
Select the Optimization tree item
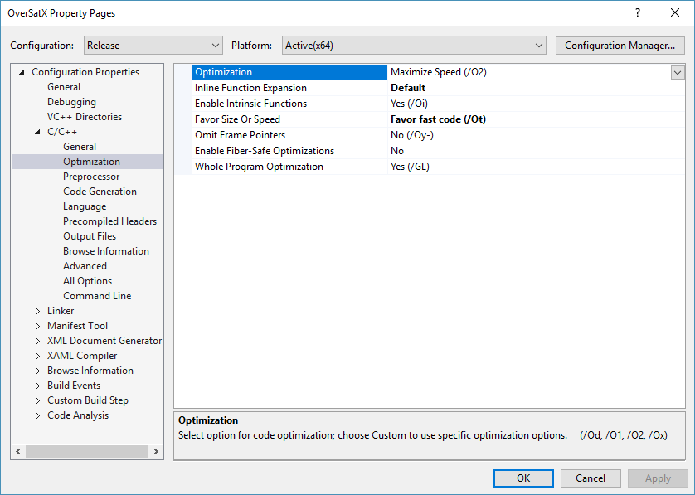[x=91, y=162]
